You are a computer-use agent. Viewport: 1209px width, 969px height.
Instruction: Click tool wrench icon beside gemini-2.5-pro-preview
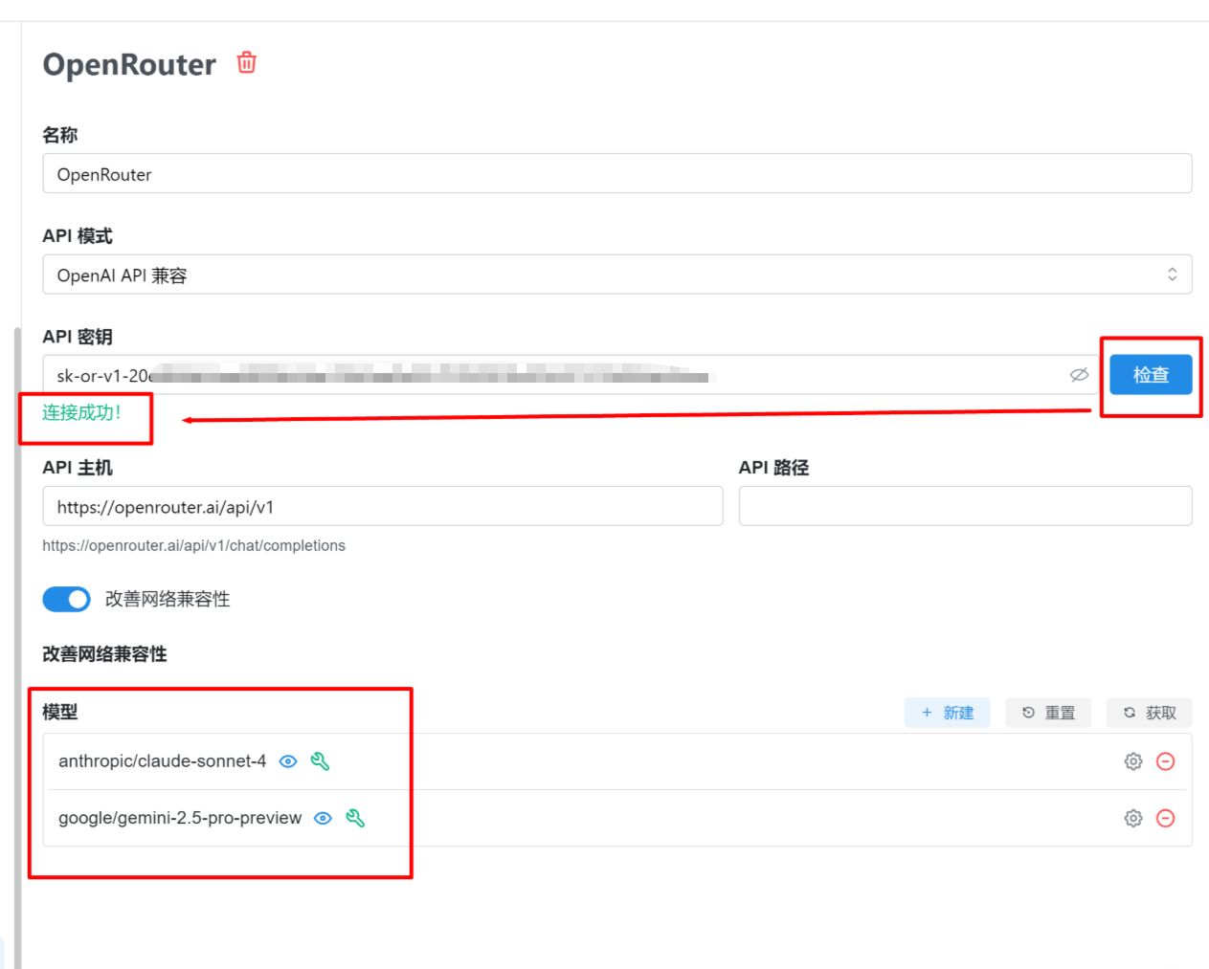[x=355, y=818]
